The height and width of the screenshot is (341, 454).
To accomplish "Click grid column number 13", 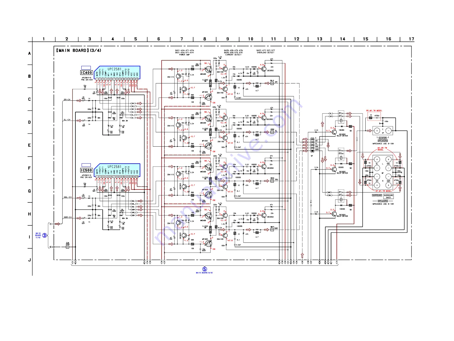I will click(319, 39).
